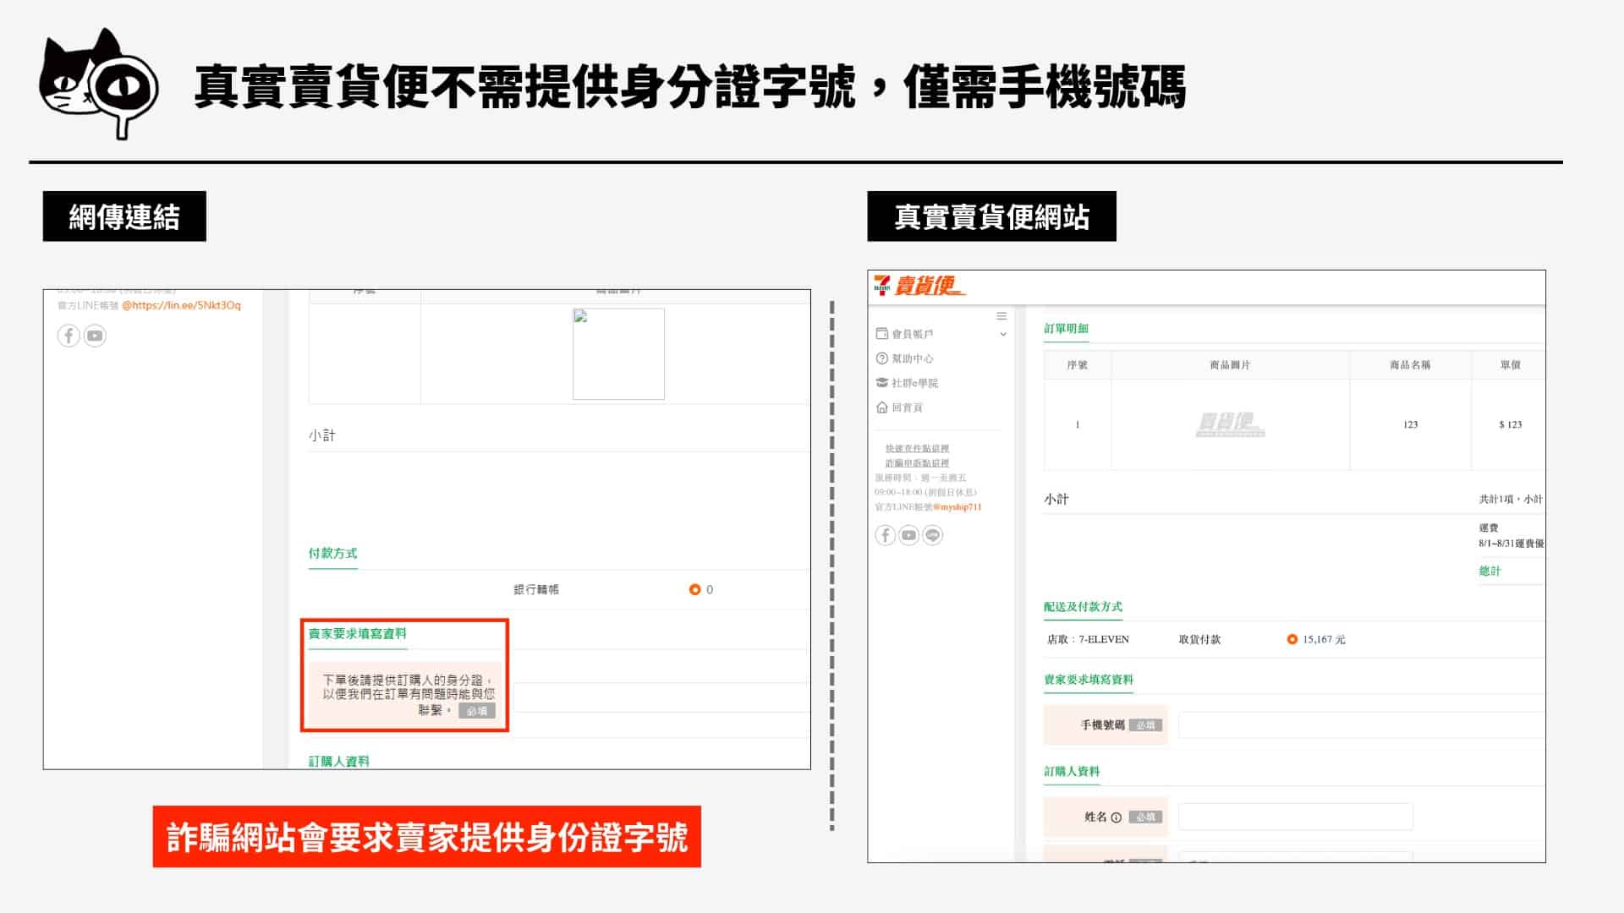Click the 真實賣貨便網站 label

991,216
